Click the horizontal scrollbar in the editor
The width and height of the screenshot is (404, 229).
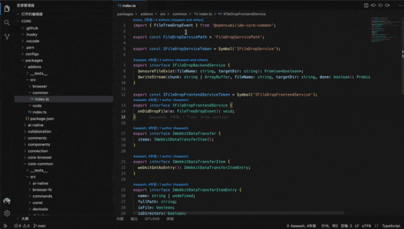[239, 213]
